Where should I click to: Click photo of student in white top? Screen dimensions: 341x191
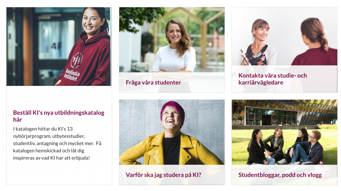(x=172, y=40)
